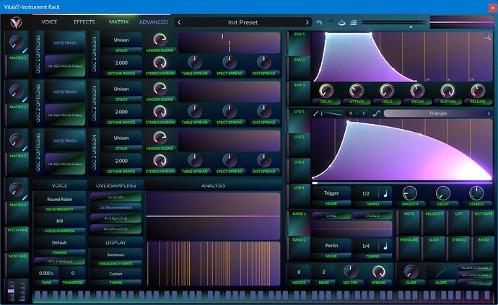The height and width of the screenshot is (305, 498).
Task: Go to previous preset arrow
Action: (x=179, y=22)
